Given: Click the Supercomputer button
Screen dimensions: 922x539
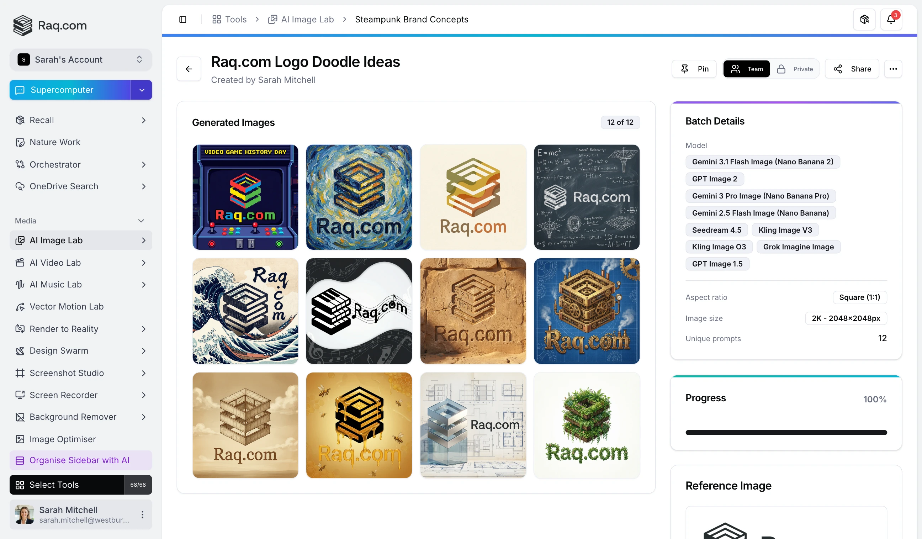Looking at the screenshot, I should (x=70, y=90).
